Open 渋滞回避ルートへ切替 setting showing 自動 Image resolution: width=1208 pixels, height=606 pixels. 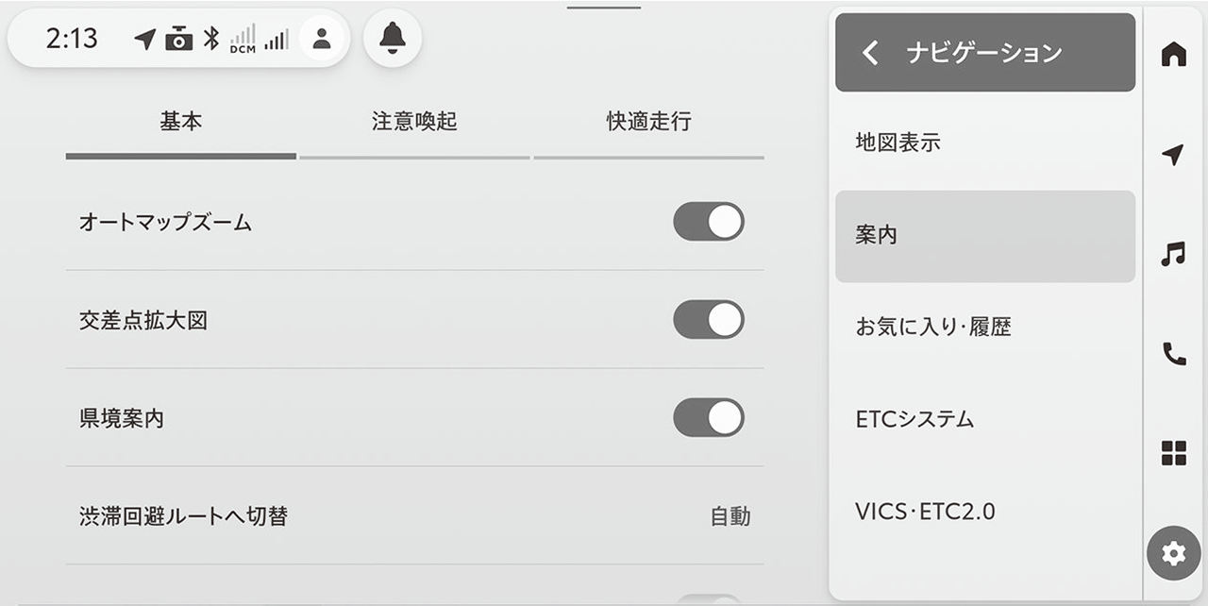415,516
